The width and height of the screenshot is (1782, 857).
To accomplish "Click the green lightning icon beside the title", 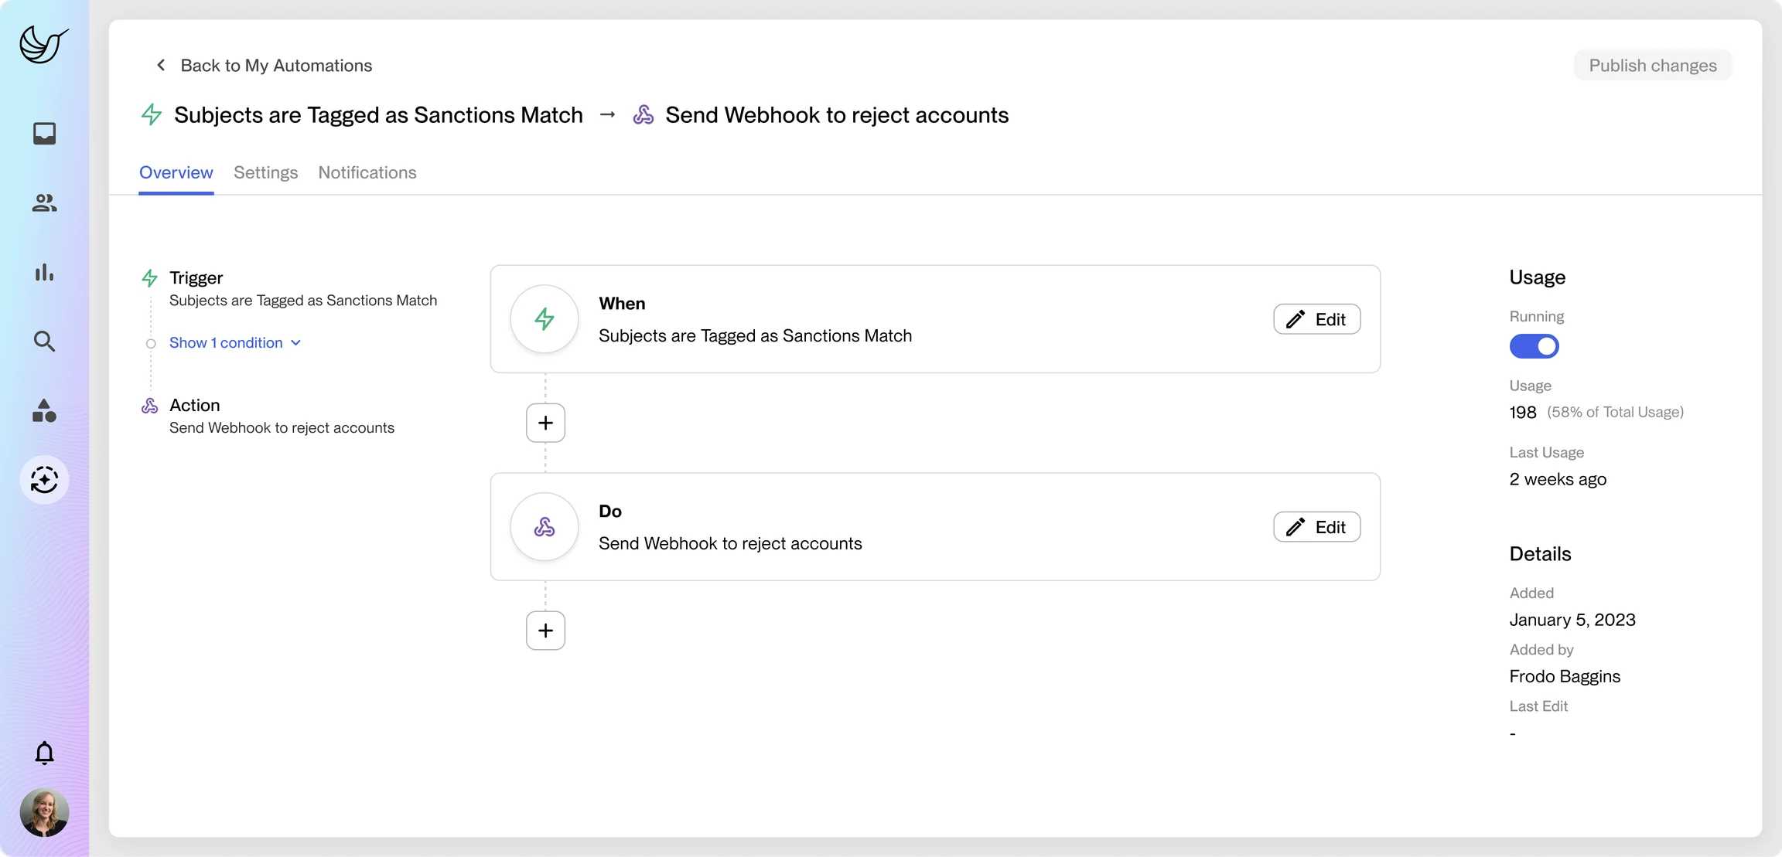I will [x=152, y=114].
